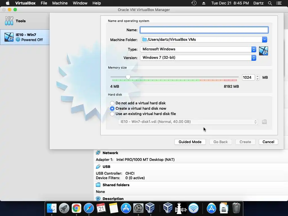
Task: Click 'Intel PRO/1000 MT Desktop (NAT)' adapter text
Action: click(145, 159)
